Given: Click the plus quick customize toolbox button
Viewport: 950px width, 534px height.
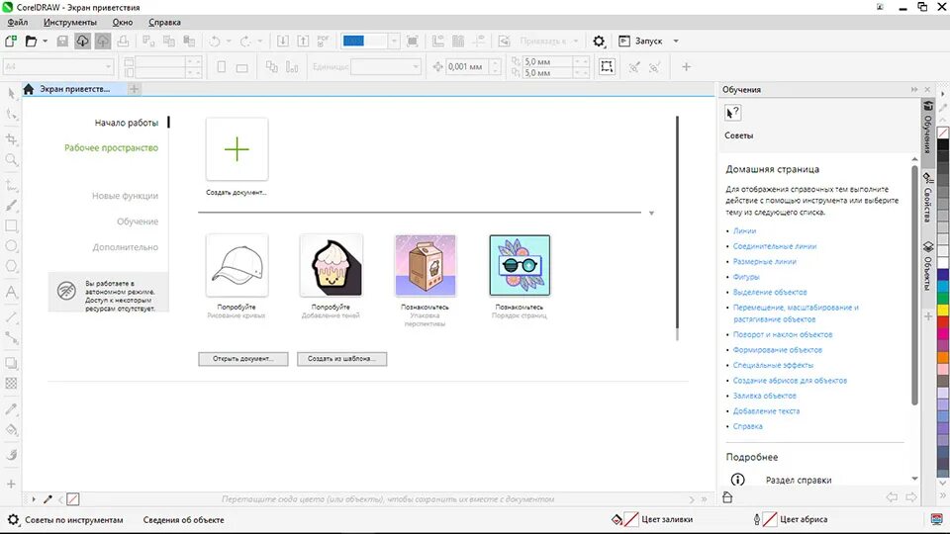Looking at the screenshot, I should (11, 485).
